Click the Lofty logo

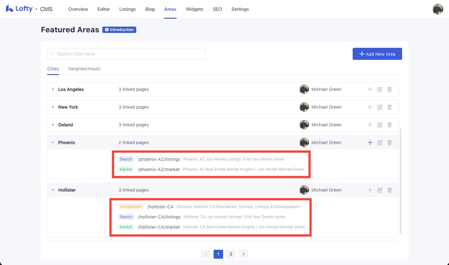click(19, 9)
